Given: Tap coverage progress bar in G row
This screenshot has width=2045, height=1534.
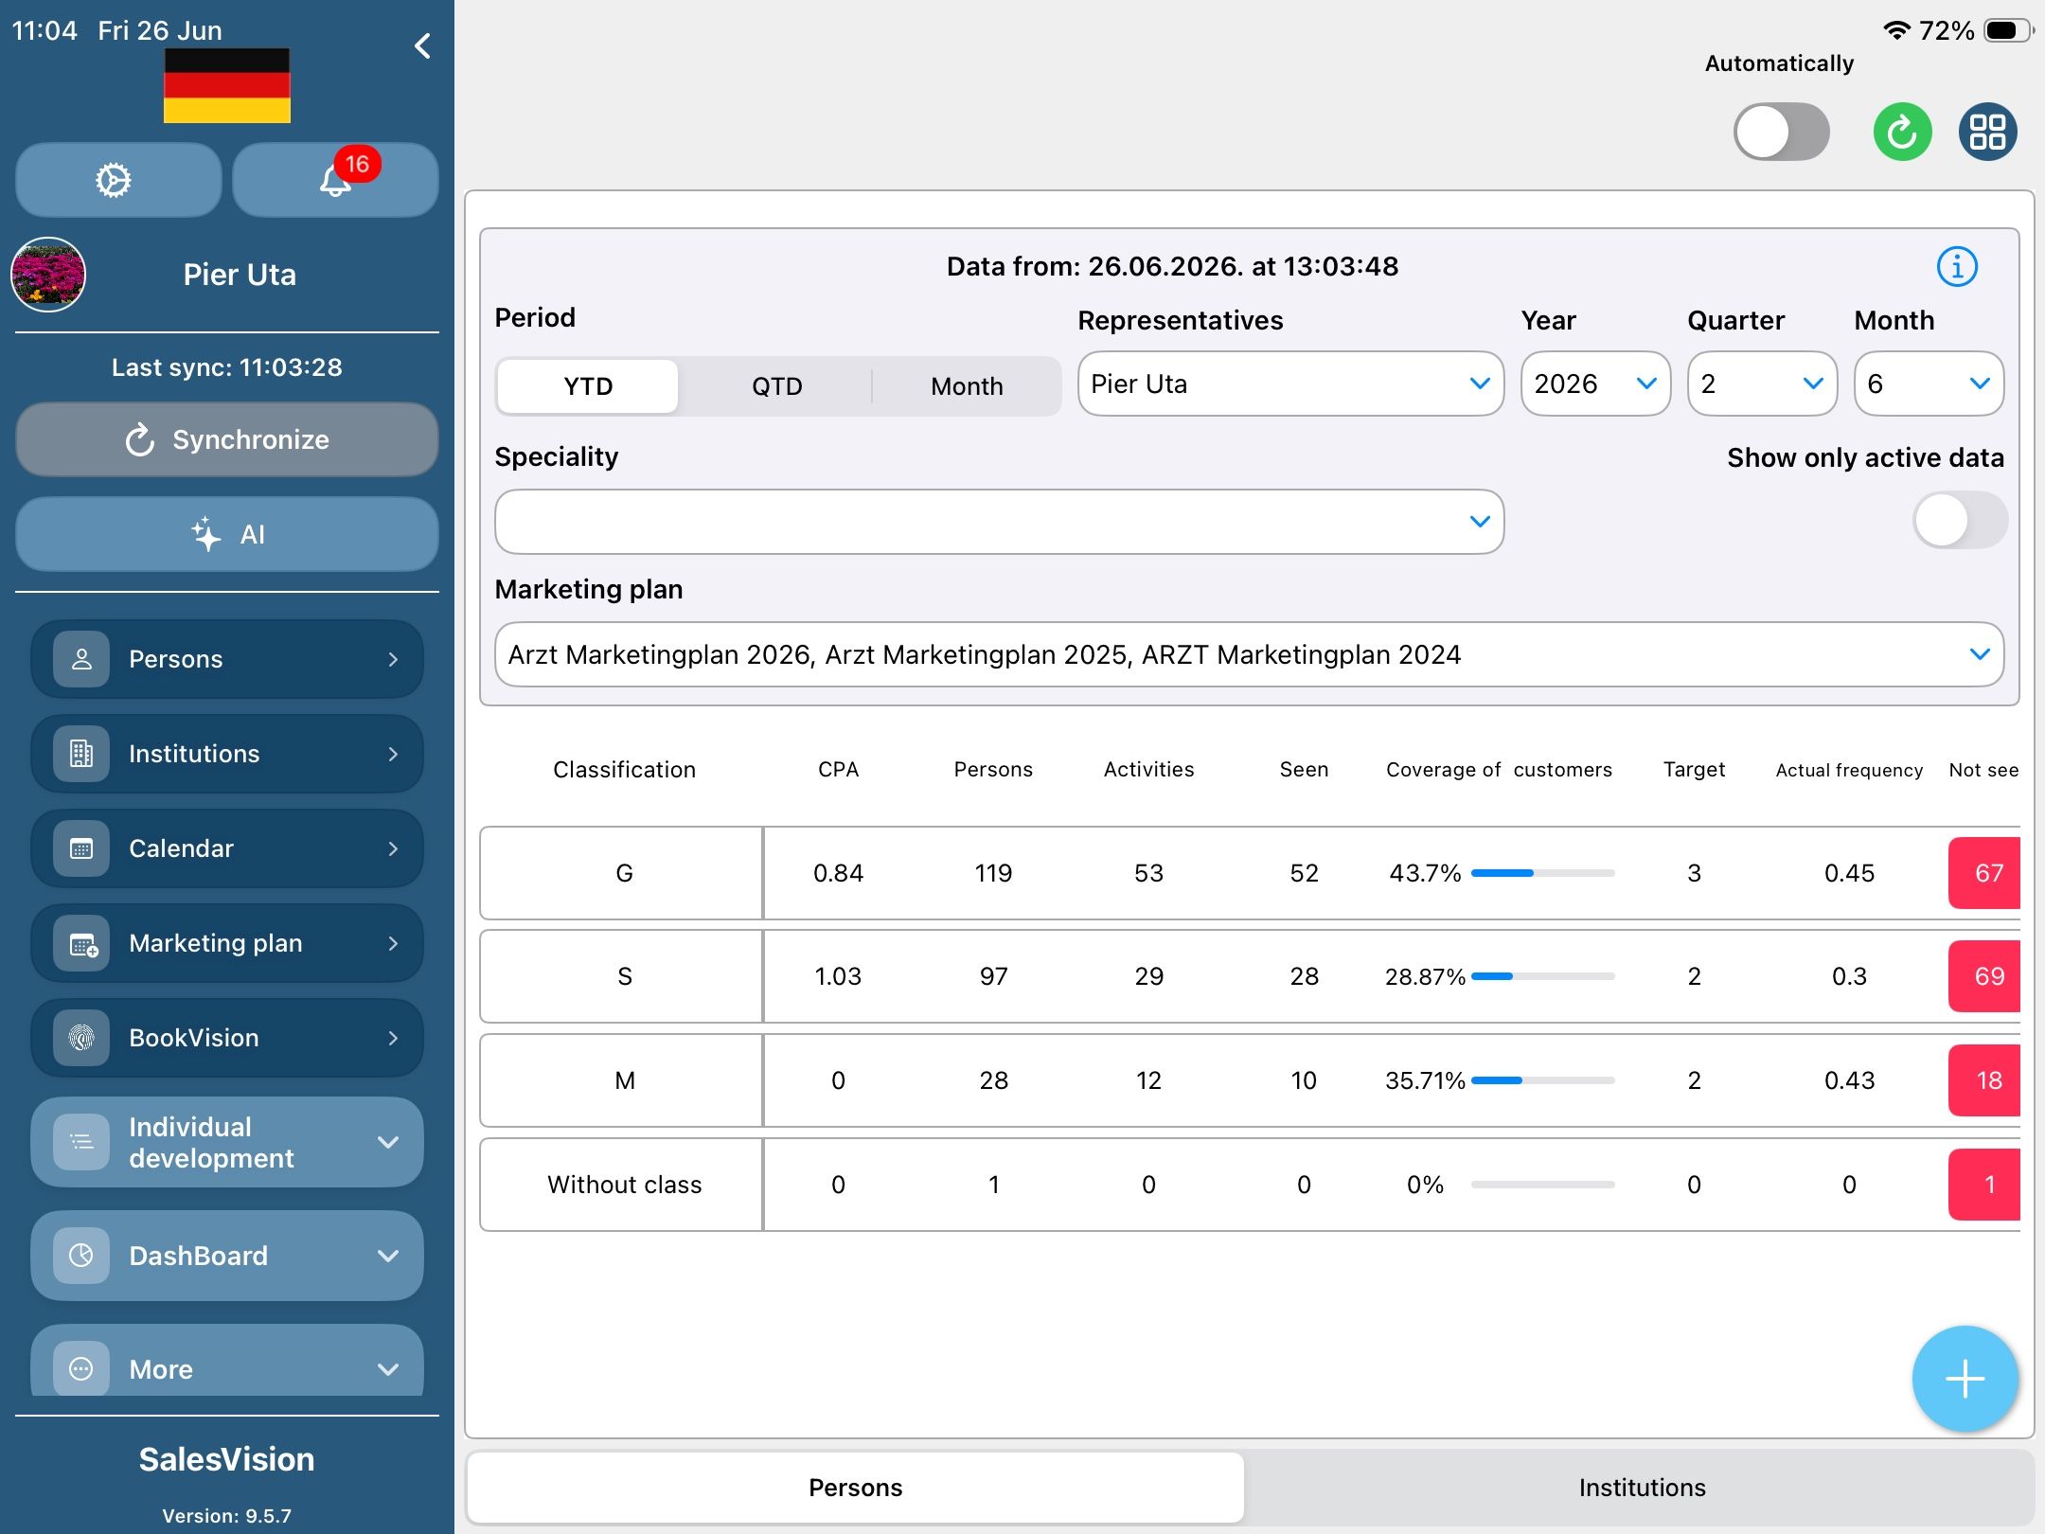Looking at the screenshot, I should click(1542, 873).
